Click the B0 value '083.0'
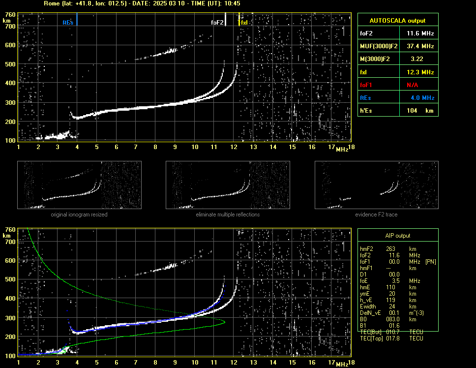The image size is (476, 368). tap(393, 319)
